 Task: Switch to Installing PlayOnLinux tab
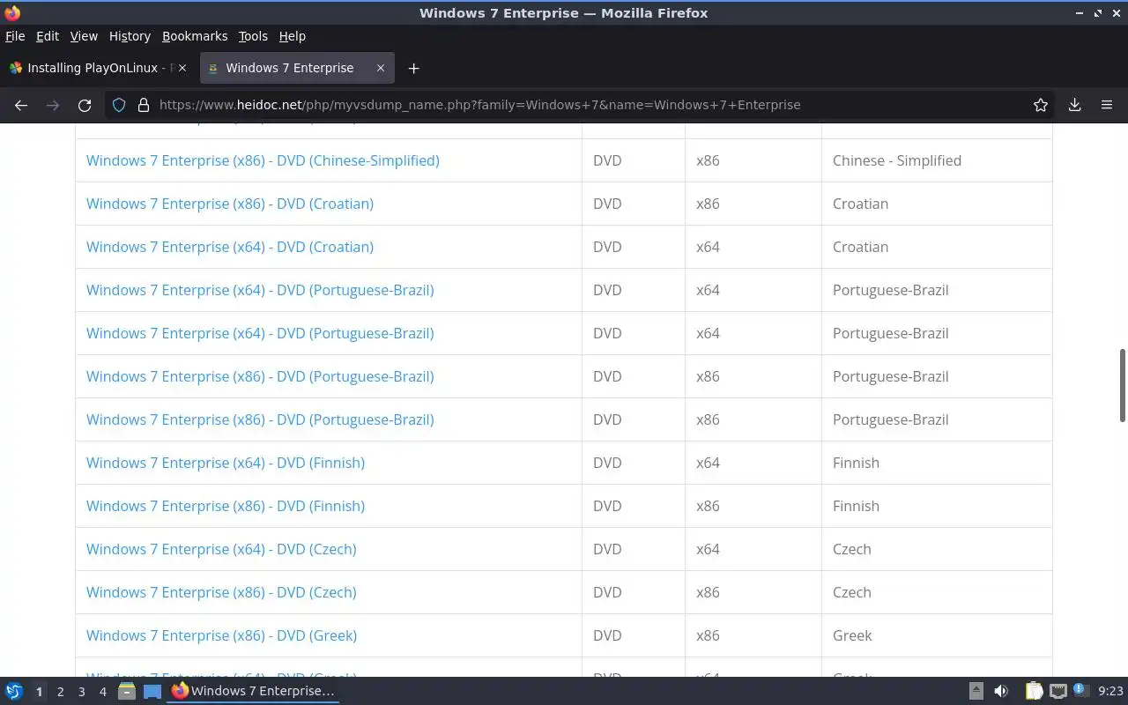100,68
